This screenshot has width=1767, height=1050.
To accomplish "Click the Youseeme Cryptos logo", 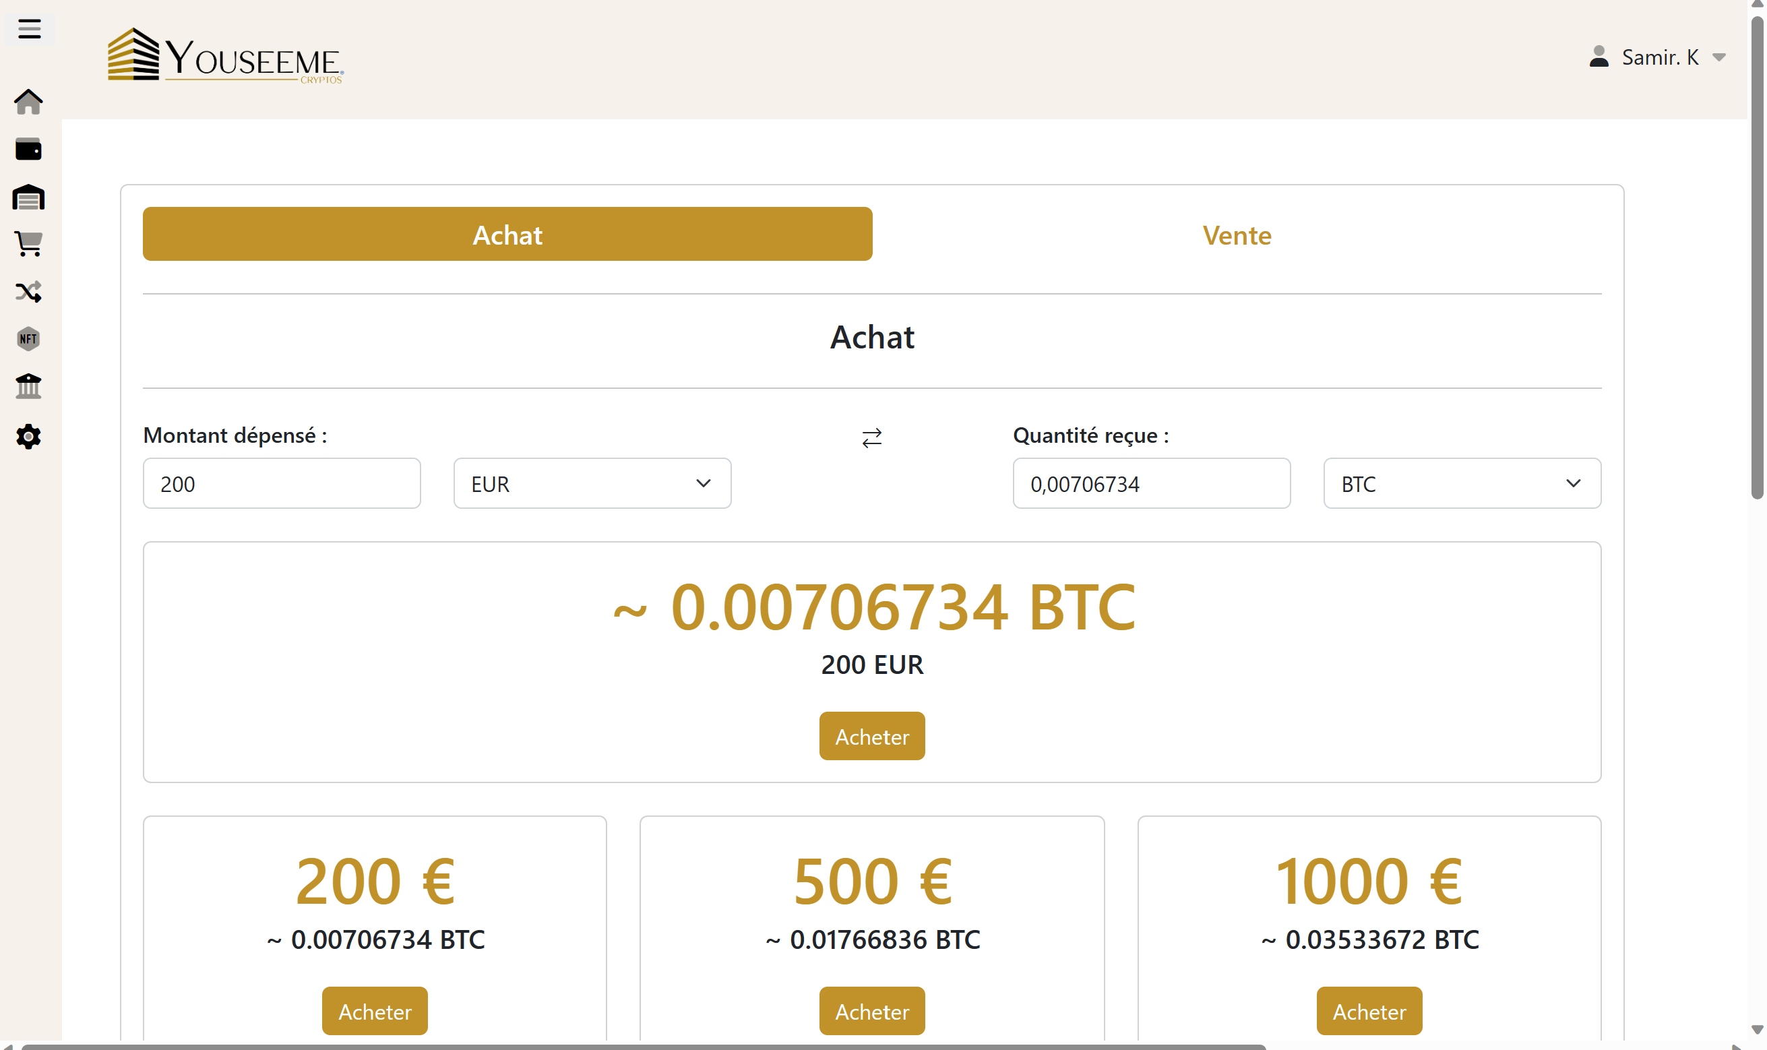I will pyautogui.click(x=226, y=58).
